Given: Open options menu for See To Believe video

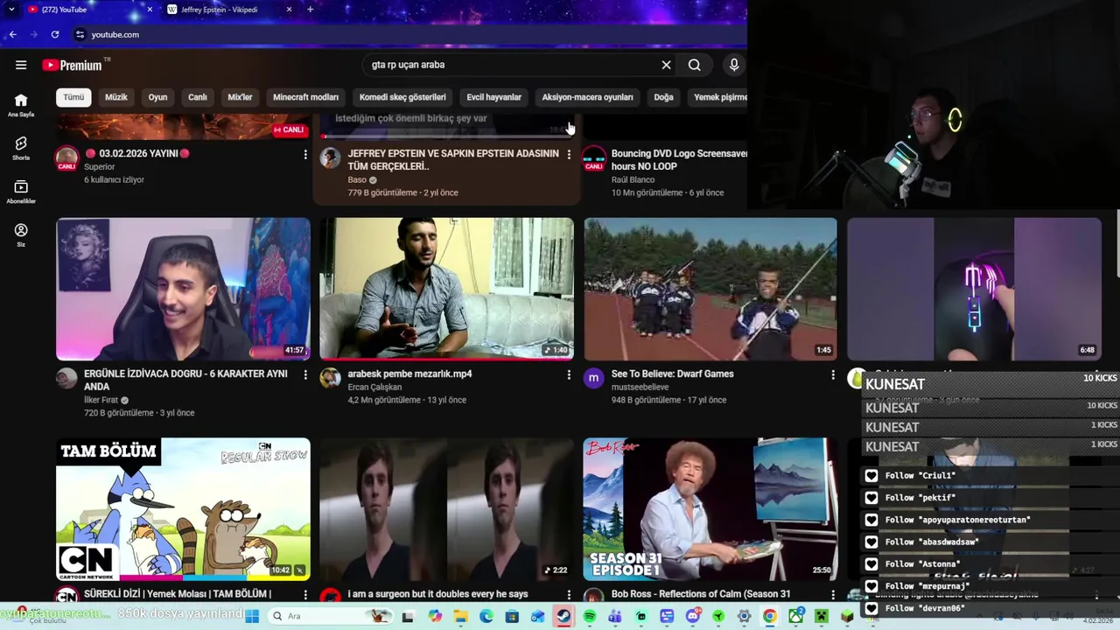Looking at the screenshot, I should coord(832,374).
